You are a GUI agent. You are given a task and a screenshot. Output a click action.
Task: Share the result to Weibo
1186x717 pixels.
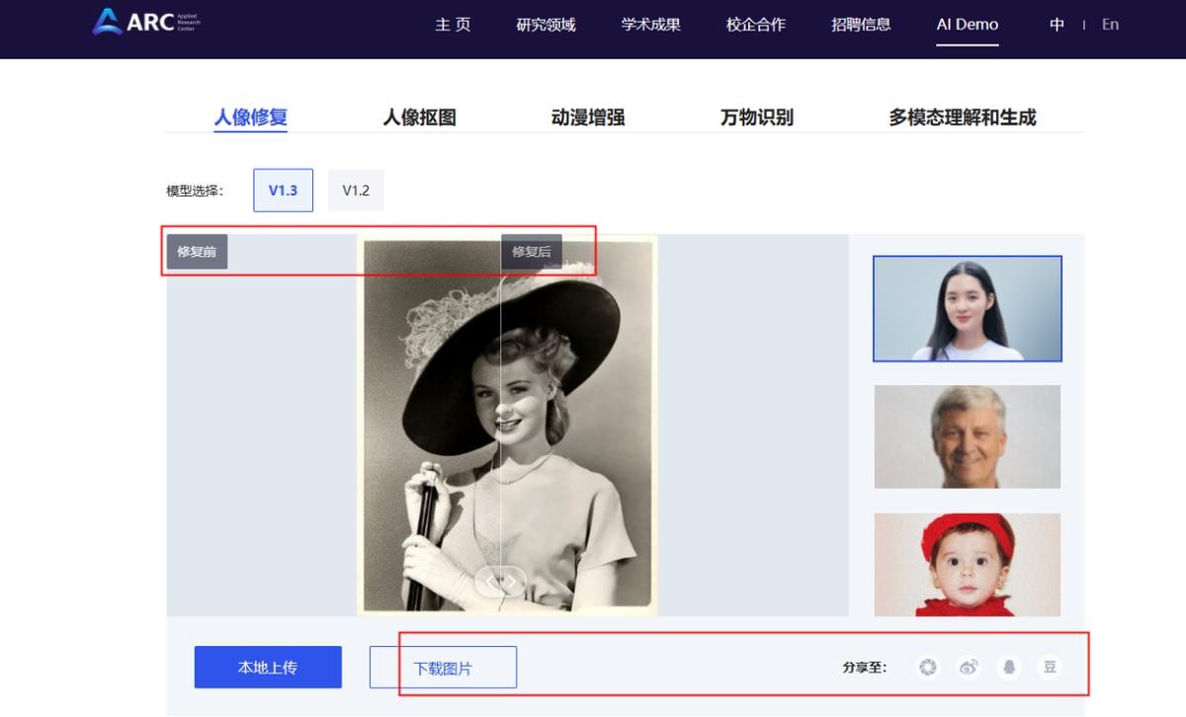[968, 668]
